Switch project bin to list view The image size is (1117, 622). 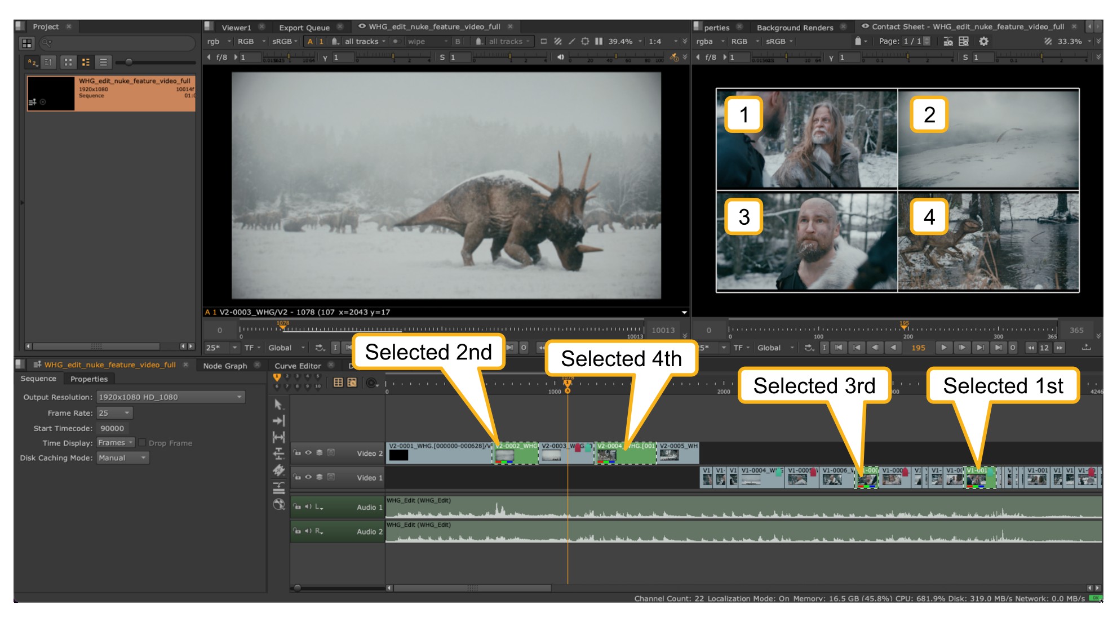pos(103,63)
